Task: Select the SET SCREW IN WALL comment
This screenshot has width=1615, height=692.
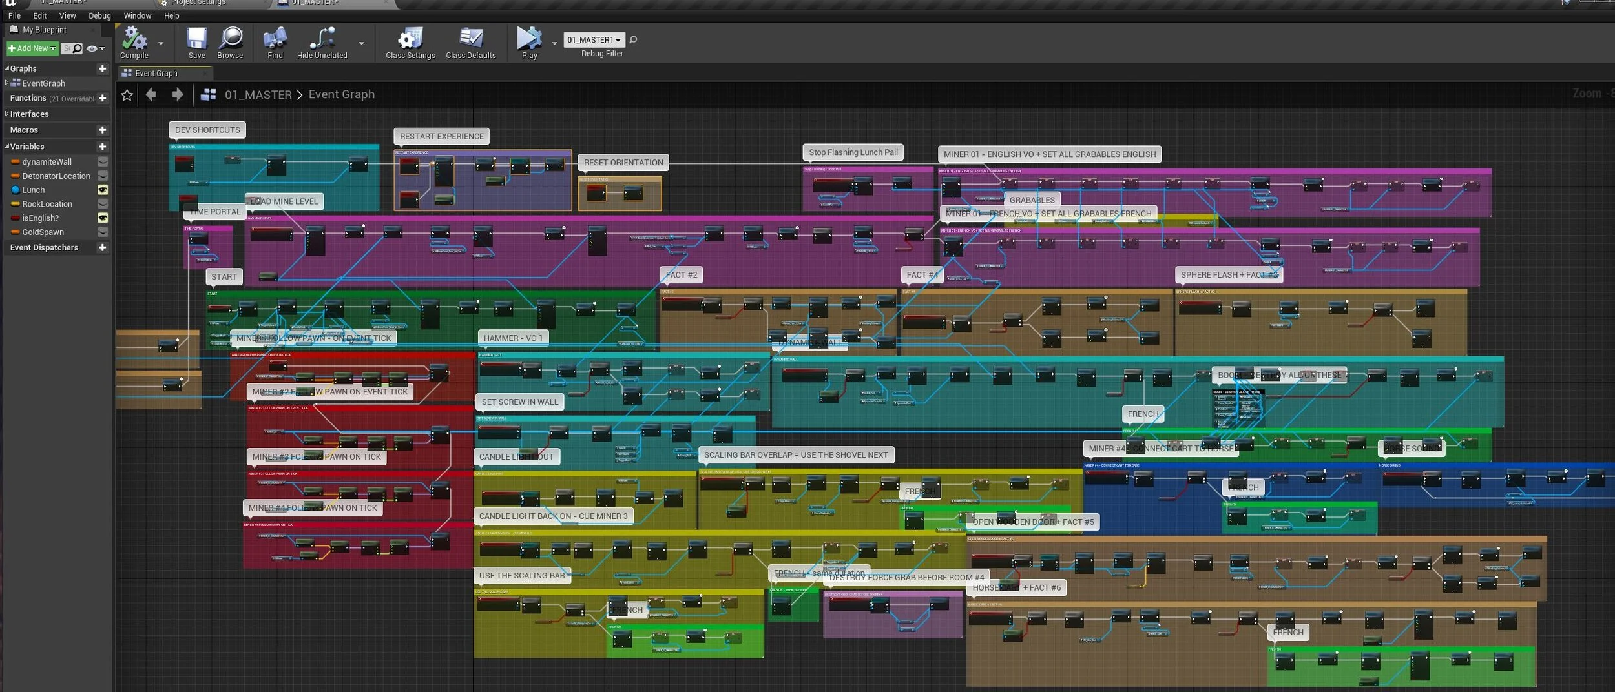Action: tap(520, 402)
